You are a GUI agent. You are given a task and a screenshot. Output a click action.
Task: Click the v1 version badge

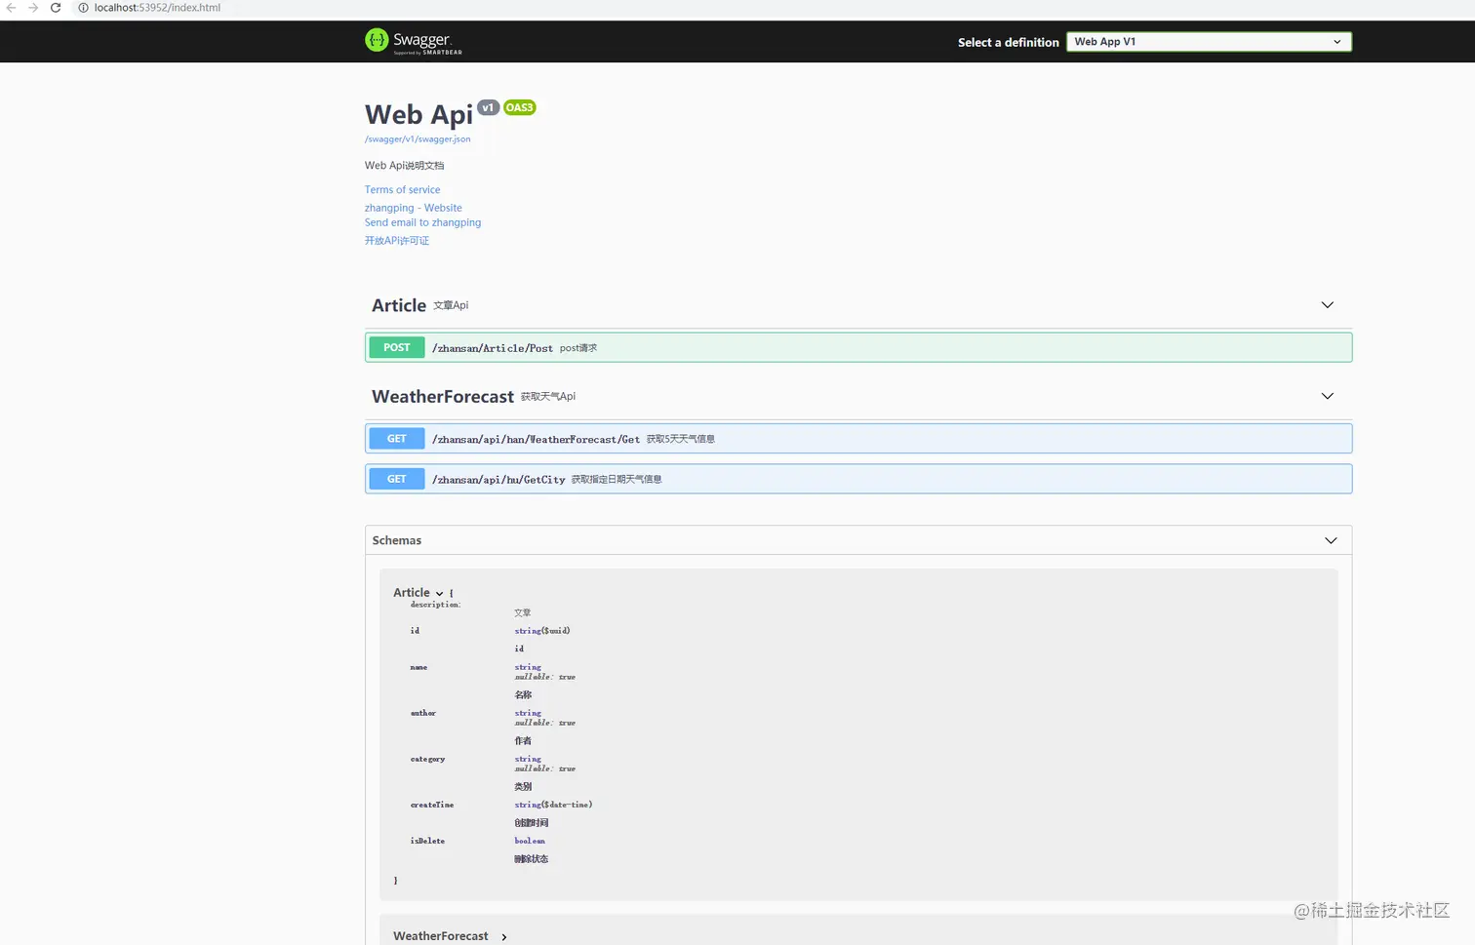[x=488, y=107]
